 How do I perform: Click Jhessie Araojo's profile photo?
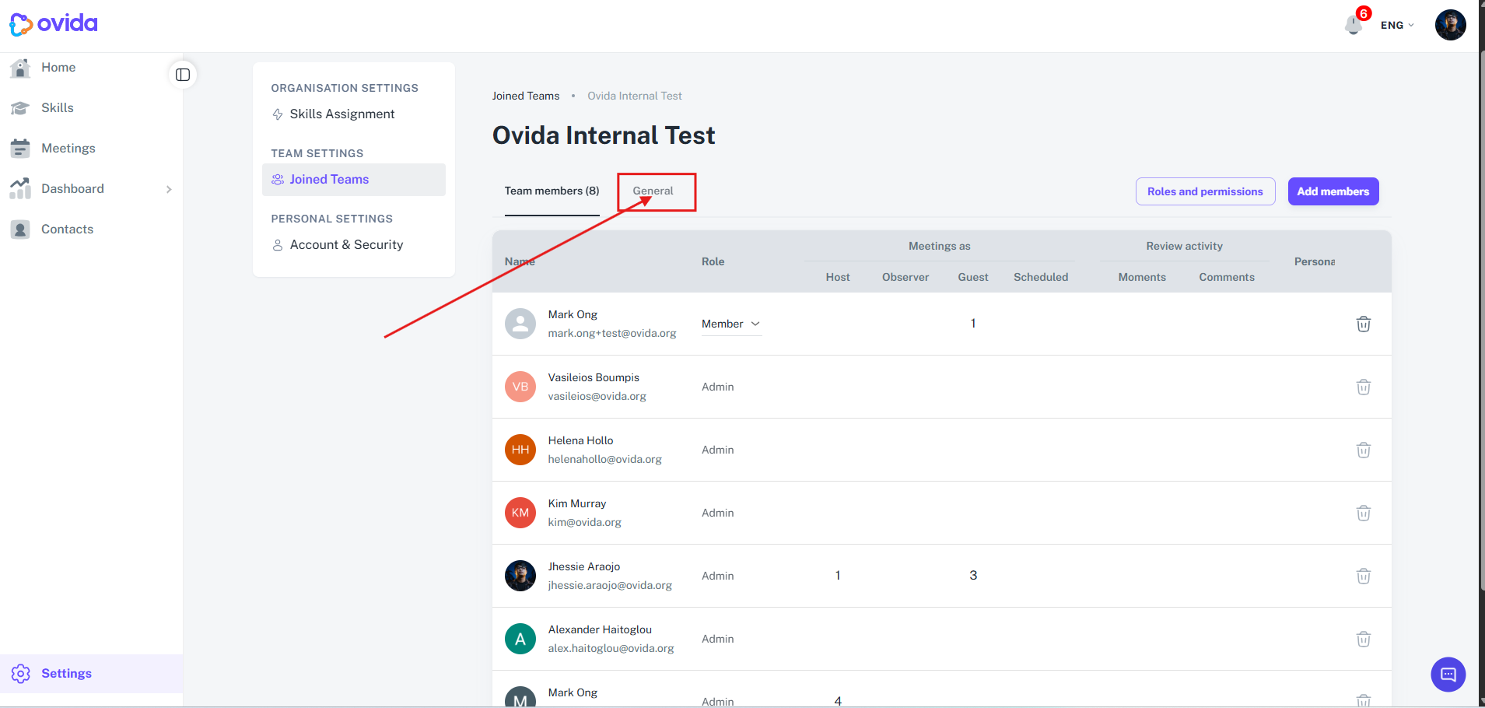pos(520,576)
